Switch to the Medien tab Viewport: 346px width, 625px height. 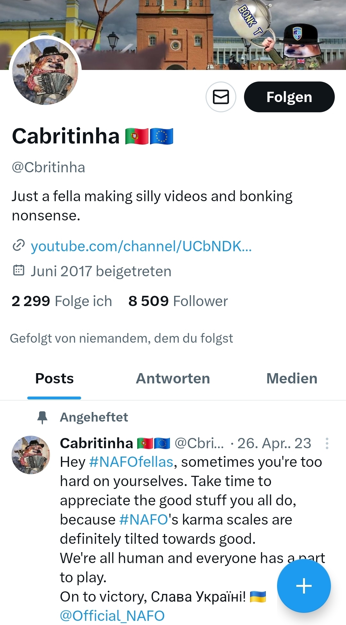292,379
